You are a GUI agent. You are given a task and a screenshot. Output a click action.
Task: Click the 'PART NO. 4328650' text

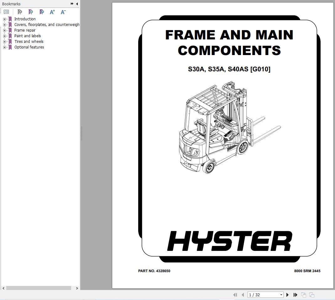click(154, 271)
